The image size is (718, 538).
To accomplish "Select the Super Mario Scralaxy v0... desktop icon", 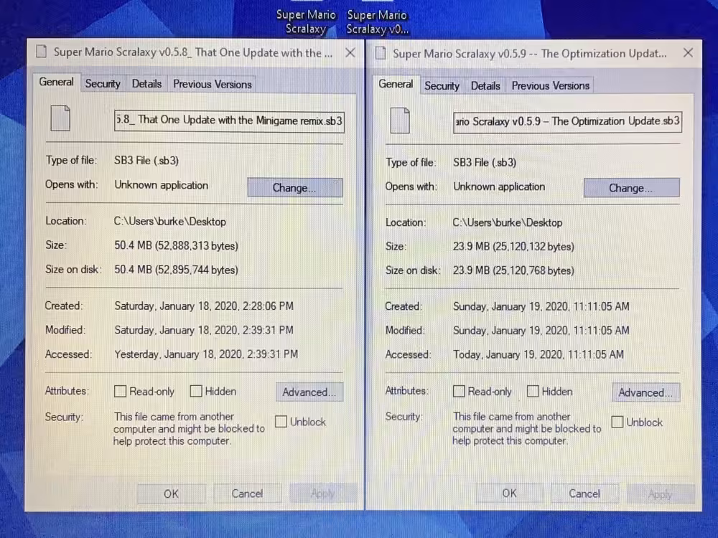I will click(377, 22).
